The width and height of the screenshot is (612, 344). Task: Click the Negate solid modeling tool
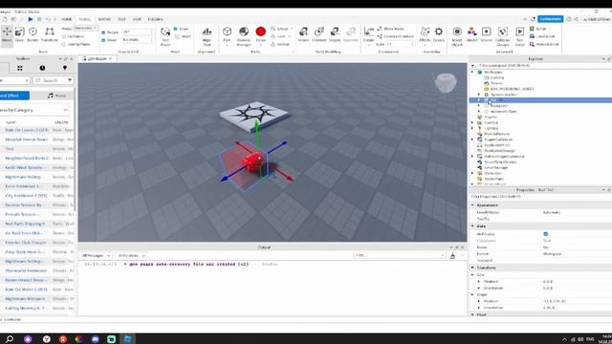pyautogui.click(x=335, y=34)
